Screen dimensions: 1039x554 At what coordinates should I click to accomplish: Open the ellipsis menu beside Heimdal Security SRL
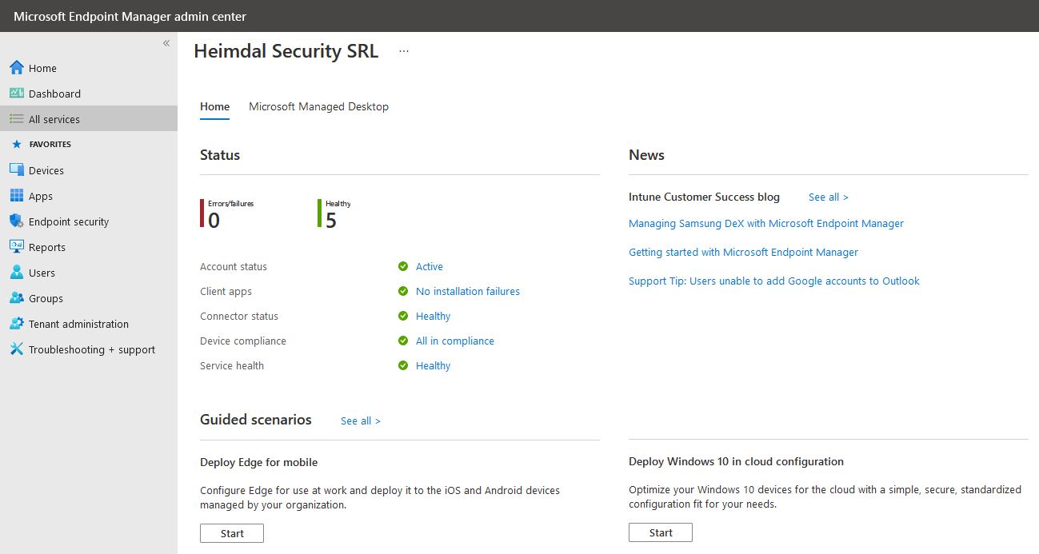tap(404, 50)
